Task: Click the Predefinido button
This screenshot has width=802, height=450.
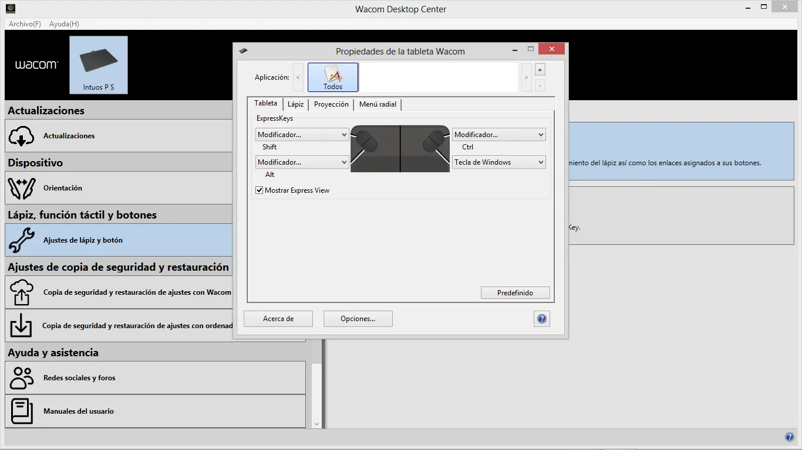Action: pos(515,292)
